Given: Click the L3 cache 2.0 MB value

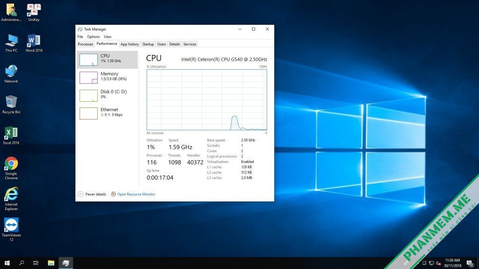Looking at the screenshot, I should [247, 178].
